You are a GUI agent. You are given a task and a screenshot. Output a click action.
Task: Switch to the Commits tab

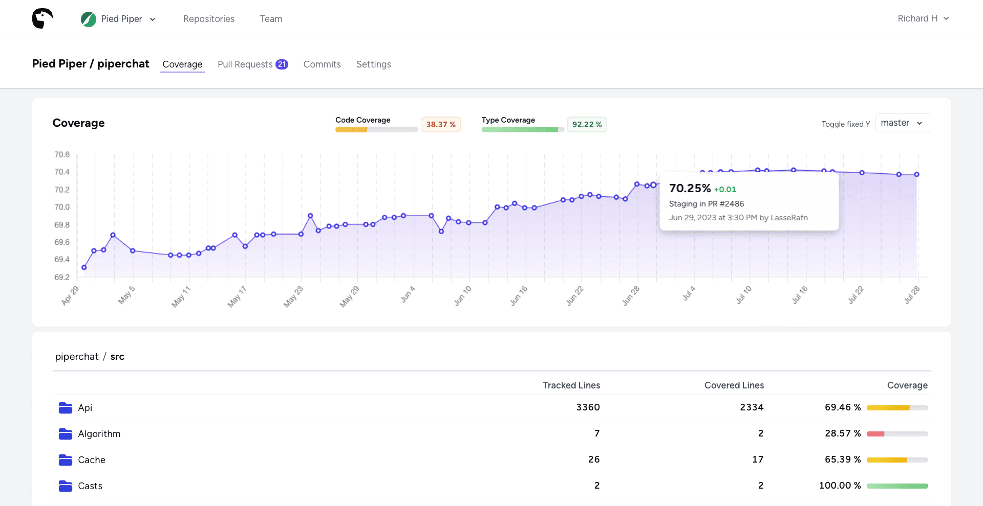tap(322, 64)
